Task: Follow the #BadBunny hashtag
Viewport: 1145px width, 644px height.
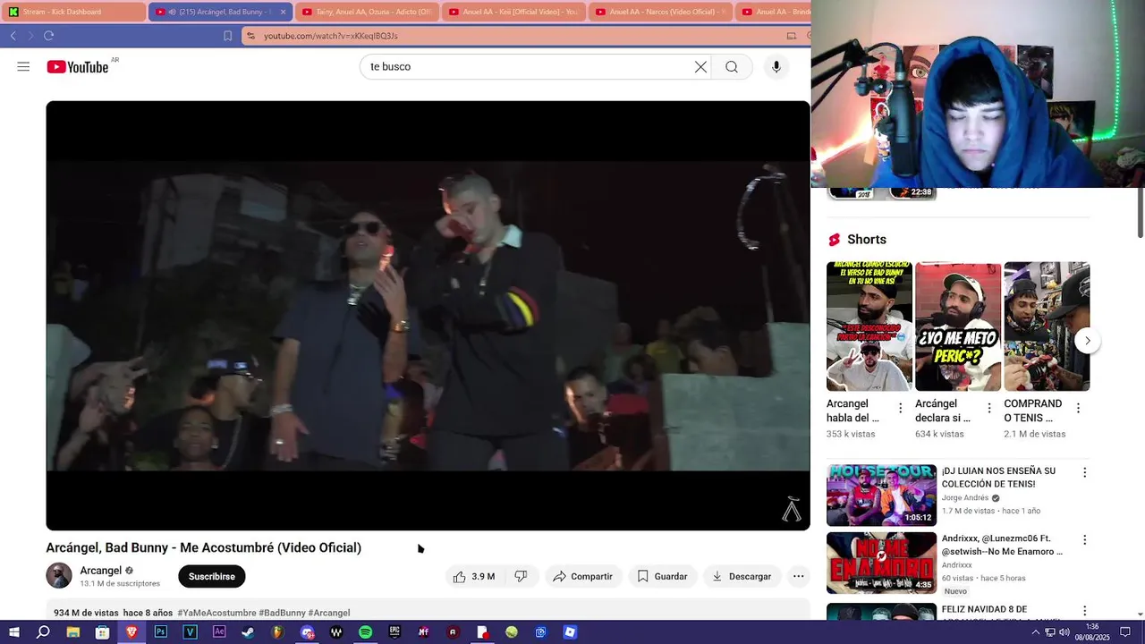Action: [x=283, y=613]
